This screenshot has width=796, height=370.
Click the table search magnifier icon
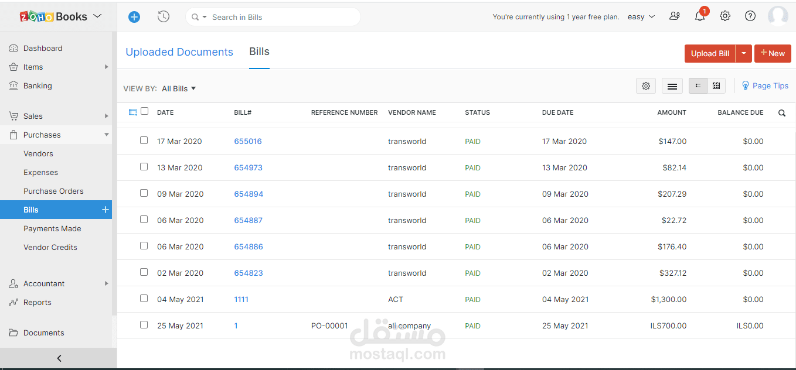(782, 113)
